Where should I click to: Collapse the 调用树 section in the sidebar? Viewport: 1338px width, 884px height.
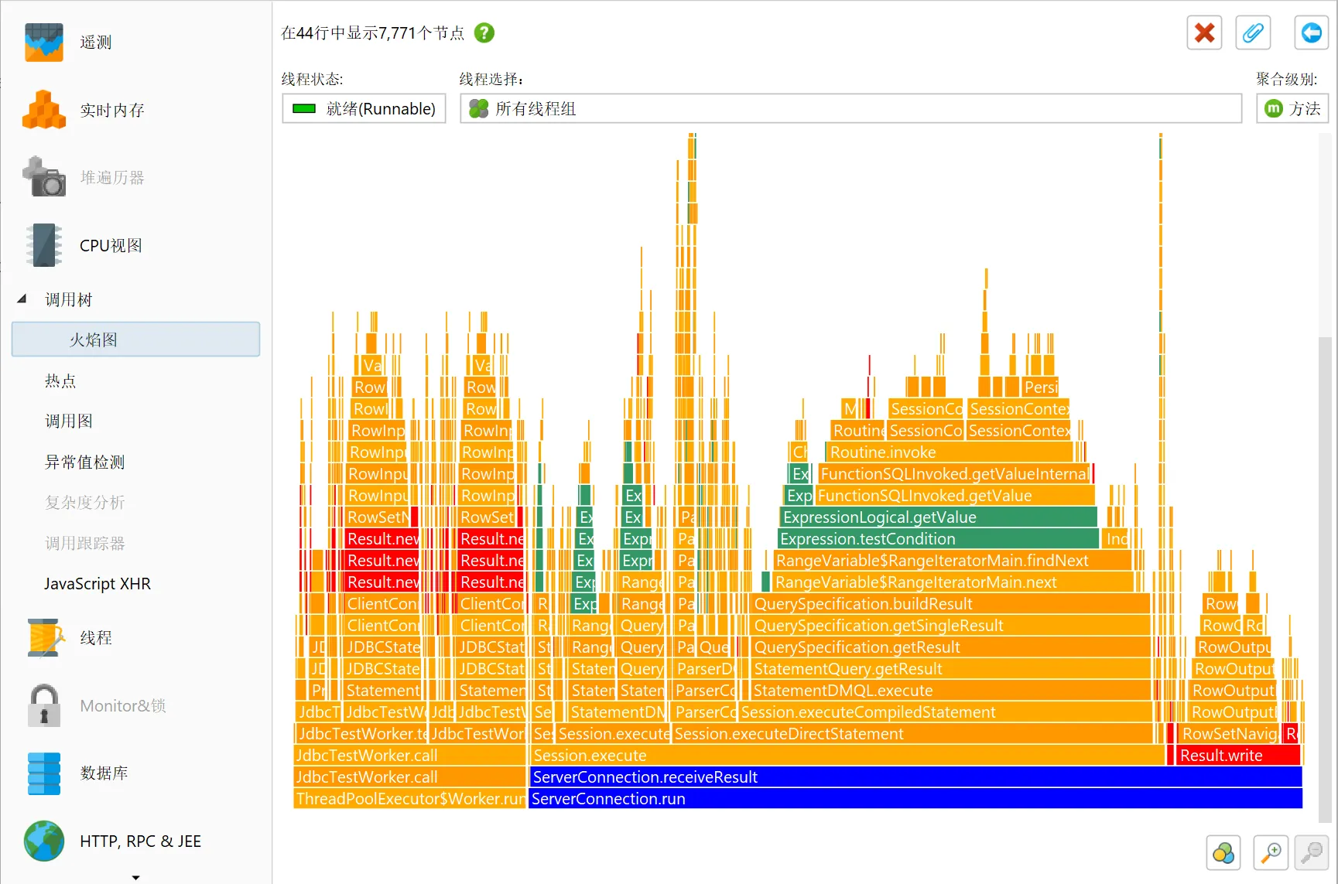coord(20,299)
